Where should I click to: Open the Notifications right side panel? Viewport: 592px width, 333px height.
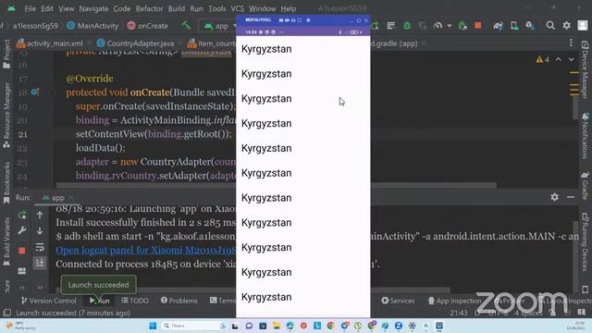point(585,136)
